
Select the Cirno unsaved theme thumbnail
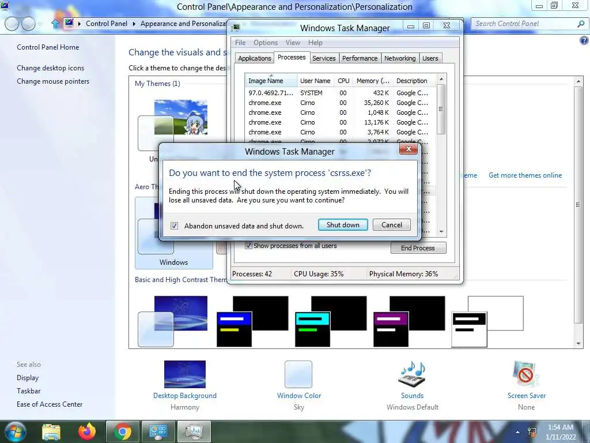click(173, 125)
